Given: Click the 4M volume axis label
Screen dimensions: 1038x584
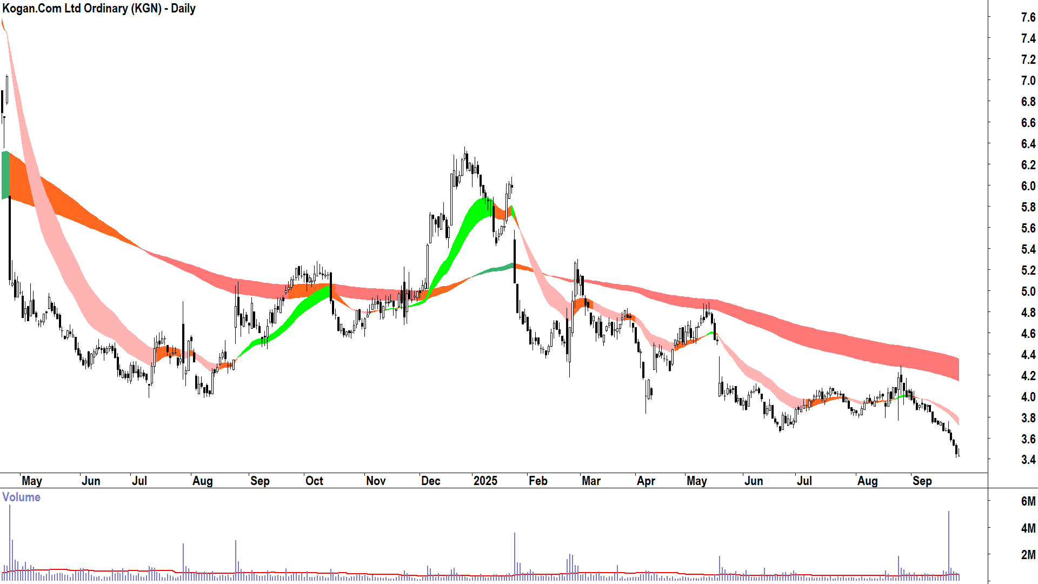Looking at the screenshot, I should point(1028,528).
